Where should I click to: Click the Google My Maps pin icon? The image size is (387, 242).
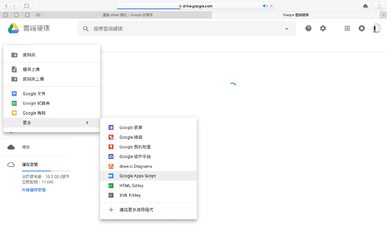coord(111,147)
